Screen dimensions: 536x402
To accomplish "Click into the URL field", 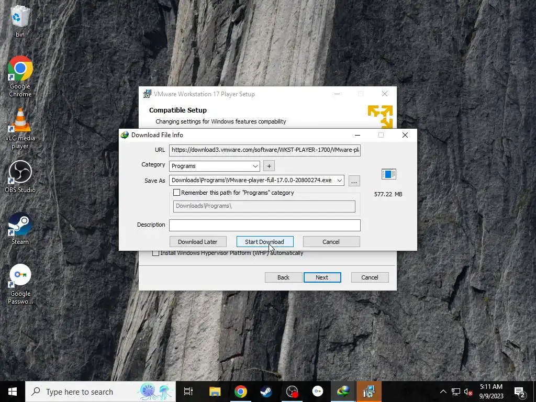I will tap(264, 150).
